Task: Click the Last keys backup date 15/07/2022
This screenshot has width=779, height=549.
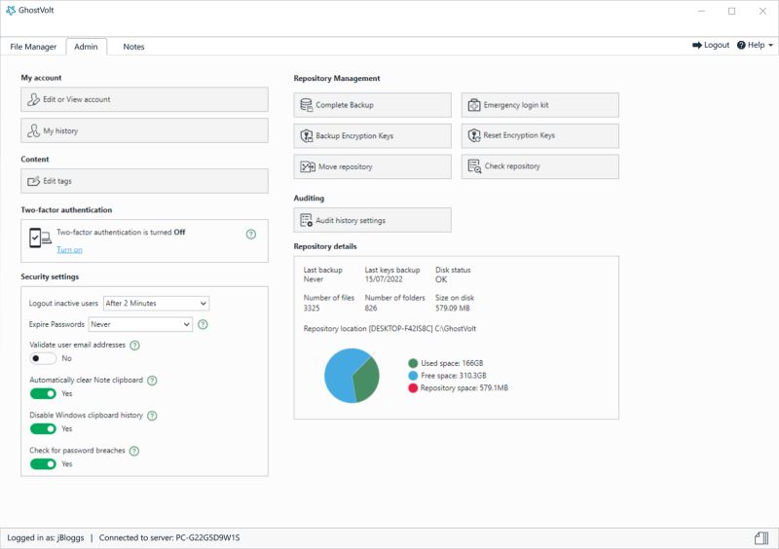Action: click(384, 279)
